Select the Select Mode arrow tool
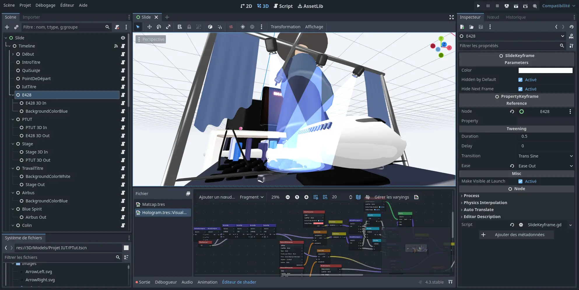This screenshot has width=579, height=290. (x=138, y=27)
